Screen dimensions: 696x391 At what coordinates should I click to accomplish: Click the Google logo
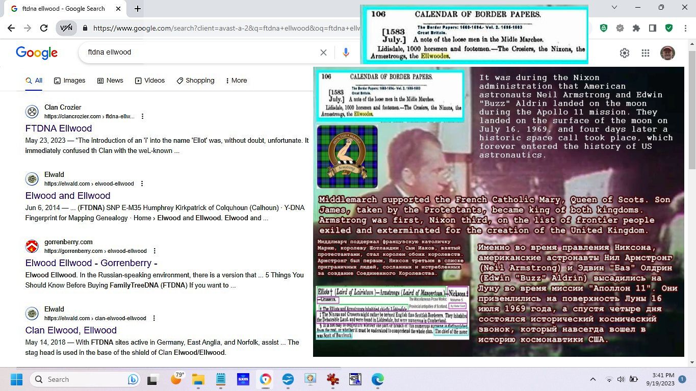click(x=37, y=53)
